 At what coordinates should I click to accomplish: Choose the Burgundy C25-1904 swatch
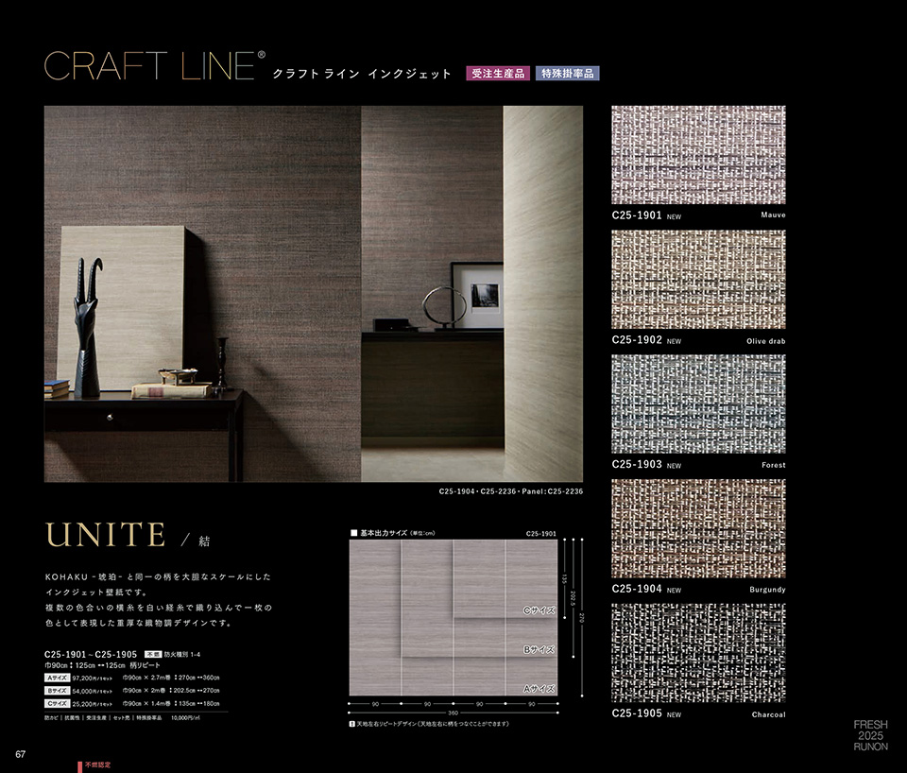click(x=698, y=528)
